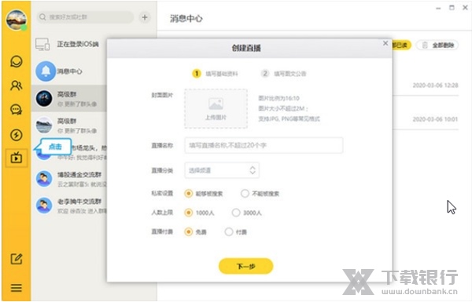The width and height of the screenshot is (472, 302).
Task: Select the 免费 free live option
Action: (195, 232)
